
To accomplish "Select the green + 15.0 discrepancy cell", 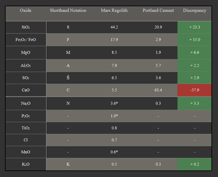I will (x=194, y=40).
